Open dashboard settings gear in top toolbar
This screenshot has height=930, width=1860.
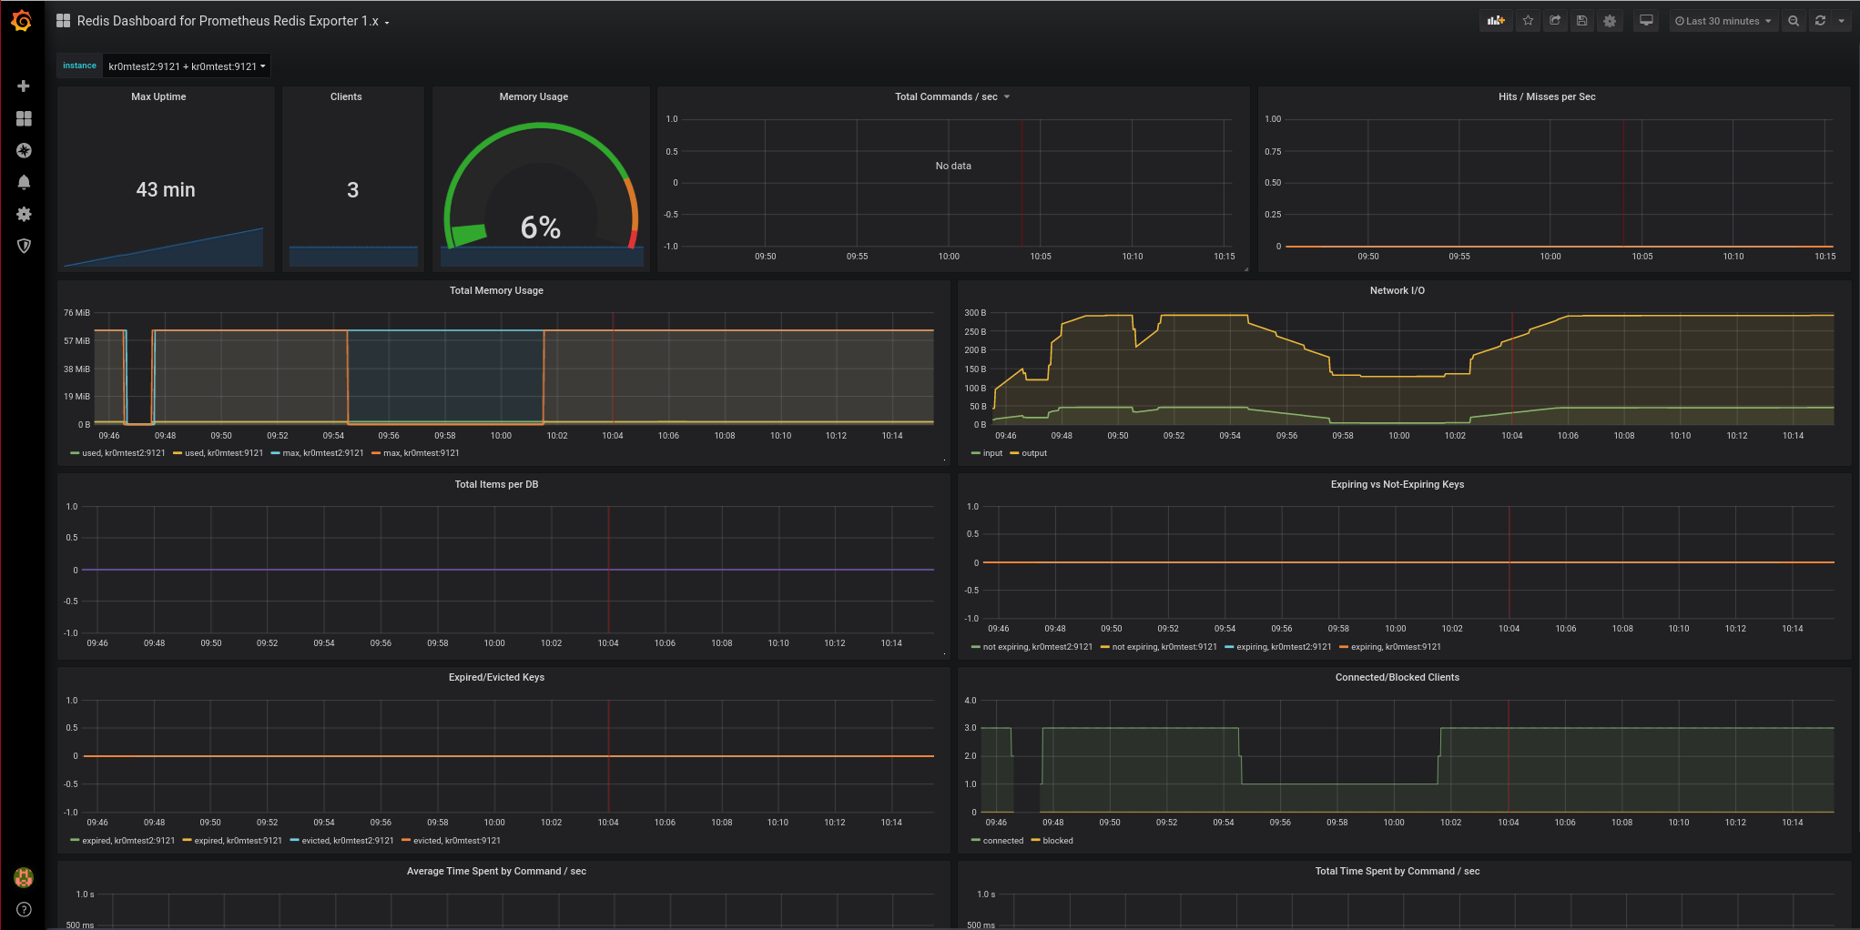(1610, 21)
